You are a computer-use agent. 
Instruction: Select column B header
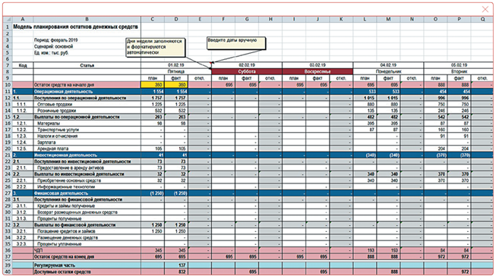coord(87,19)
